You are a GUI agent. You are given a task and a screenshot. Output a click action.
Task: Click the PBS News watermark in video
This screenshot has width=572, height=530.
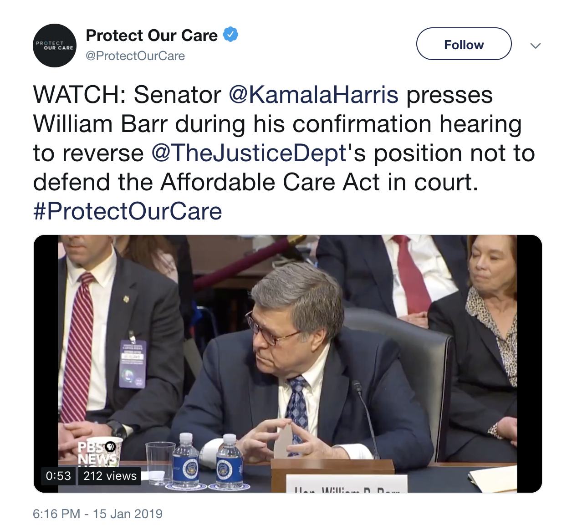tap(97, 453)
